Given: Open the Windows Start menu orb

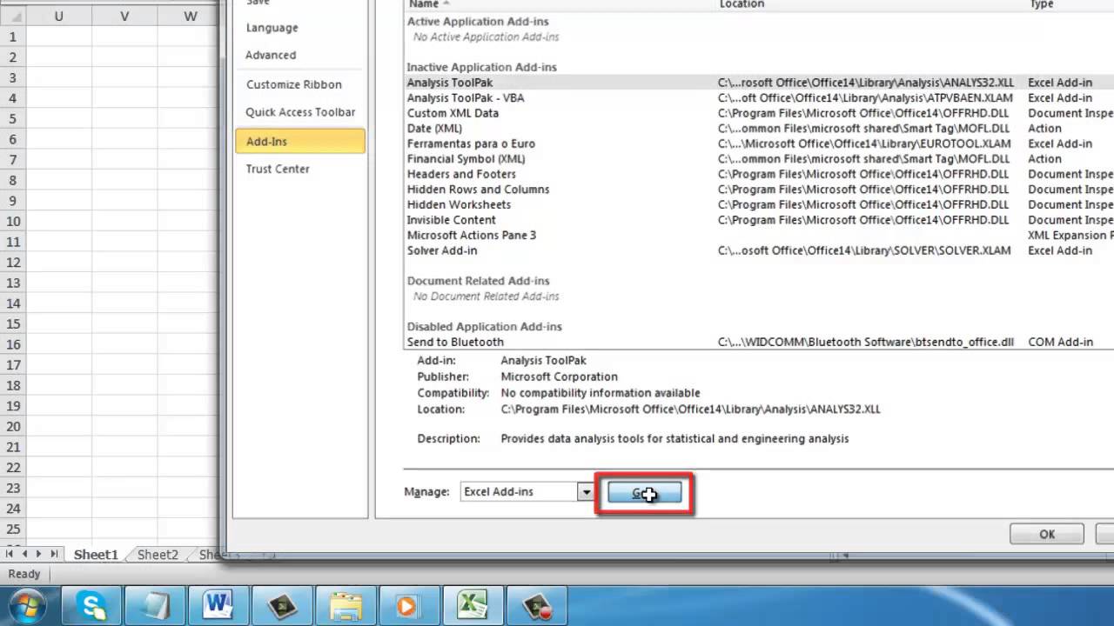Looking at the screenshot, I should [x=26, y=605].
